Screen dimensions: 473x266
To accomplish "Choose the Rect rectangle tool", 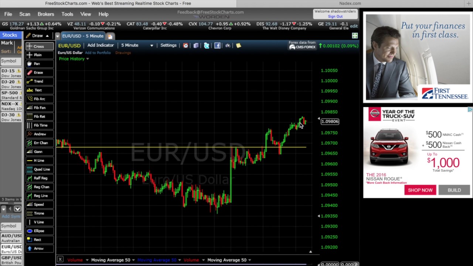I will click(40, 240).
